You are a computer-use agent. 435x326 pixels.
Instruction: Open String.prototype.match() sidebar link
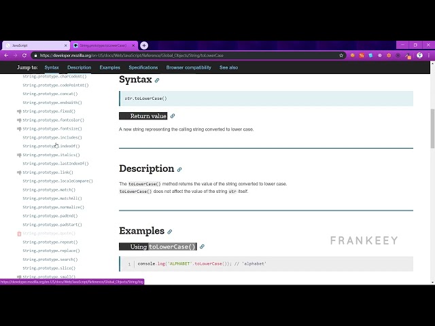pyautogui.click(x=49, y=190)
